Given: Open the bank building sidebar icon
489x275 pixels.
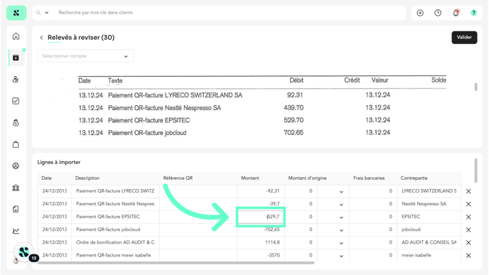Looking at the screenshot, I should click(16, 188).
